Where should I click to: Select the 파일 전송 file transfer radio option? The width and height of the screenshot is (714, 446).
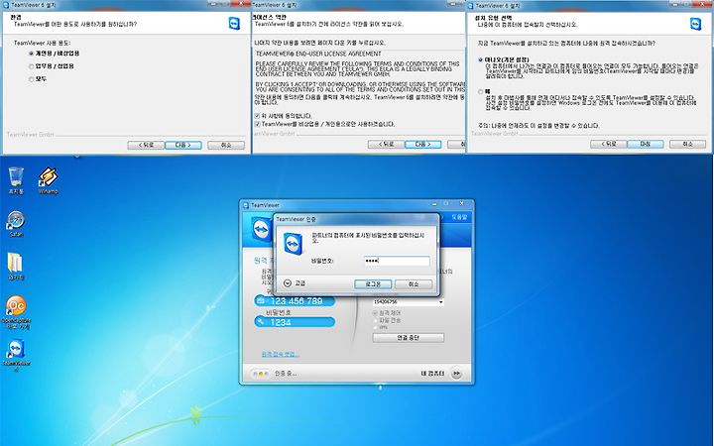375,320
